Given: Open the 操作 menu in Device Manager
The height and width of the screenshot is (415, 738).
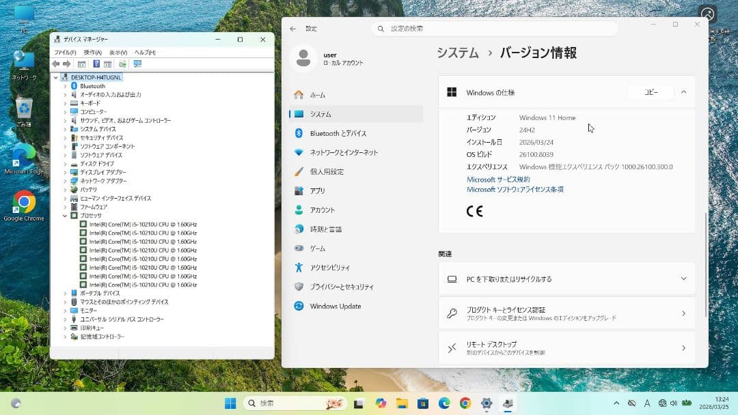Looking at the screenshot, I should click(x=94, y=51).
